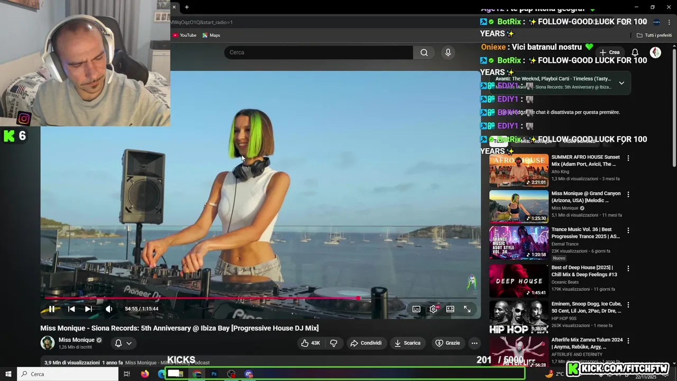The height and width of the screenshot is (381, 677).
Task: Click the search magnifier button
Action: point(424,52)
